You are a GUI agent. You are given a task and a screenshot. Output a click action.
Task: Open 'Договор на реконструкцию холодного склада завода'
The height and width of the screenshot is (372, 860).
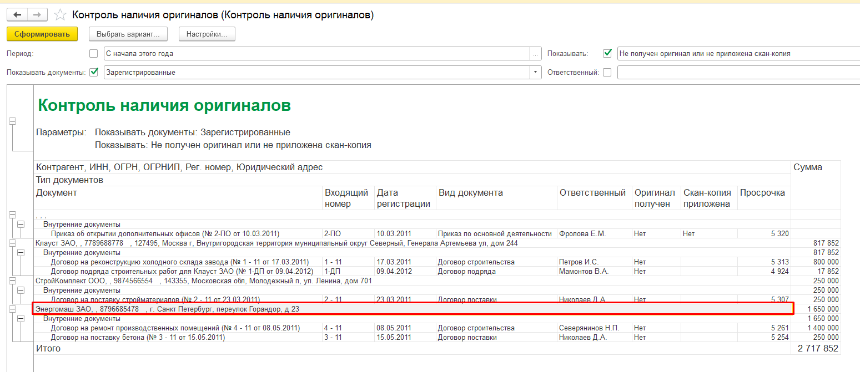[x=179, y=262]
